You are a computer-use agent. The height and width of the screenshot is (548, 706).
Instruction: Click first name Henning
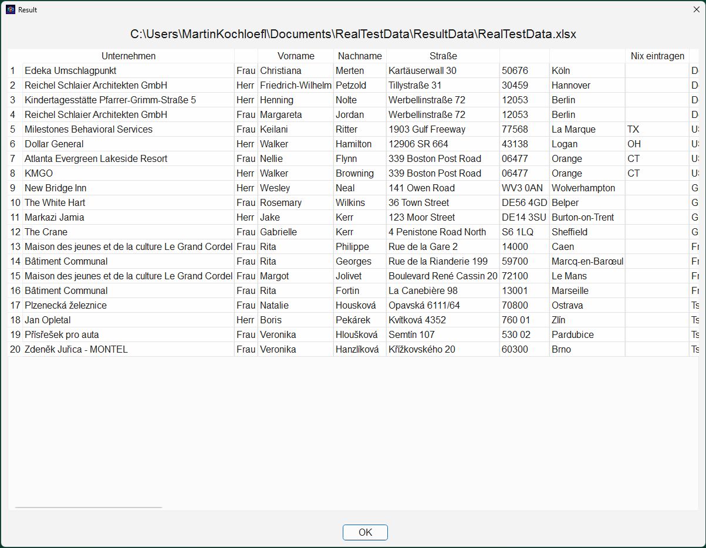tap(296, 100)
